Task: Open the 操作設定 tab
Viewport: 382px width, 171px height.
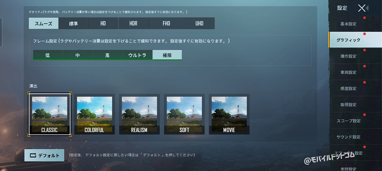Action: point(349,56)
